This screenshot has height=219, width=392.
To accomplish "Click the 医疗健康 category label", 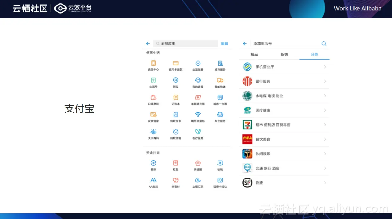I will click(263, 110).
